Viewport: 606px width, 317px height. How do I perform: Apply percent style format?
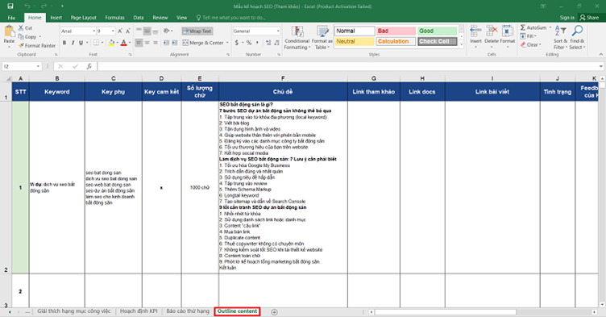[x=249, y=43]
